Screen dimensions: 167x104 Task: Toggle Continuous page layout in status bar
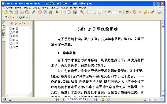[x=150, y=100]
